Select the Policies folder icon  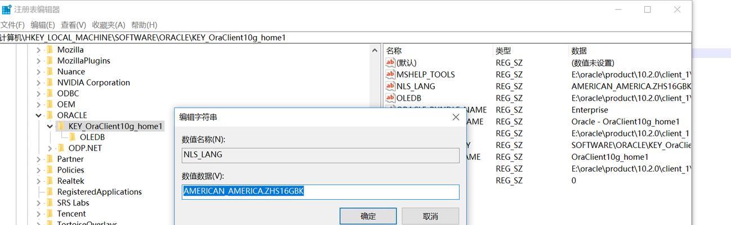coord(50,170)
